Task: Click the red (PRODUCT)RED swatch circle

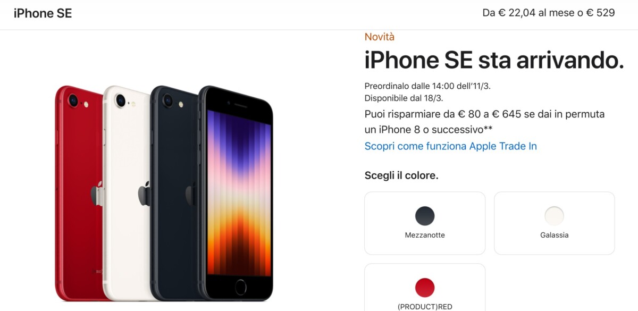Action: [425, 288]
